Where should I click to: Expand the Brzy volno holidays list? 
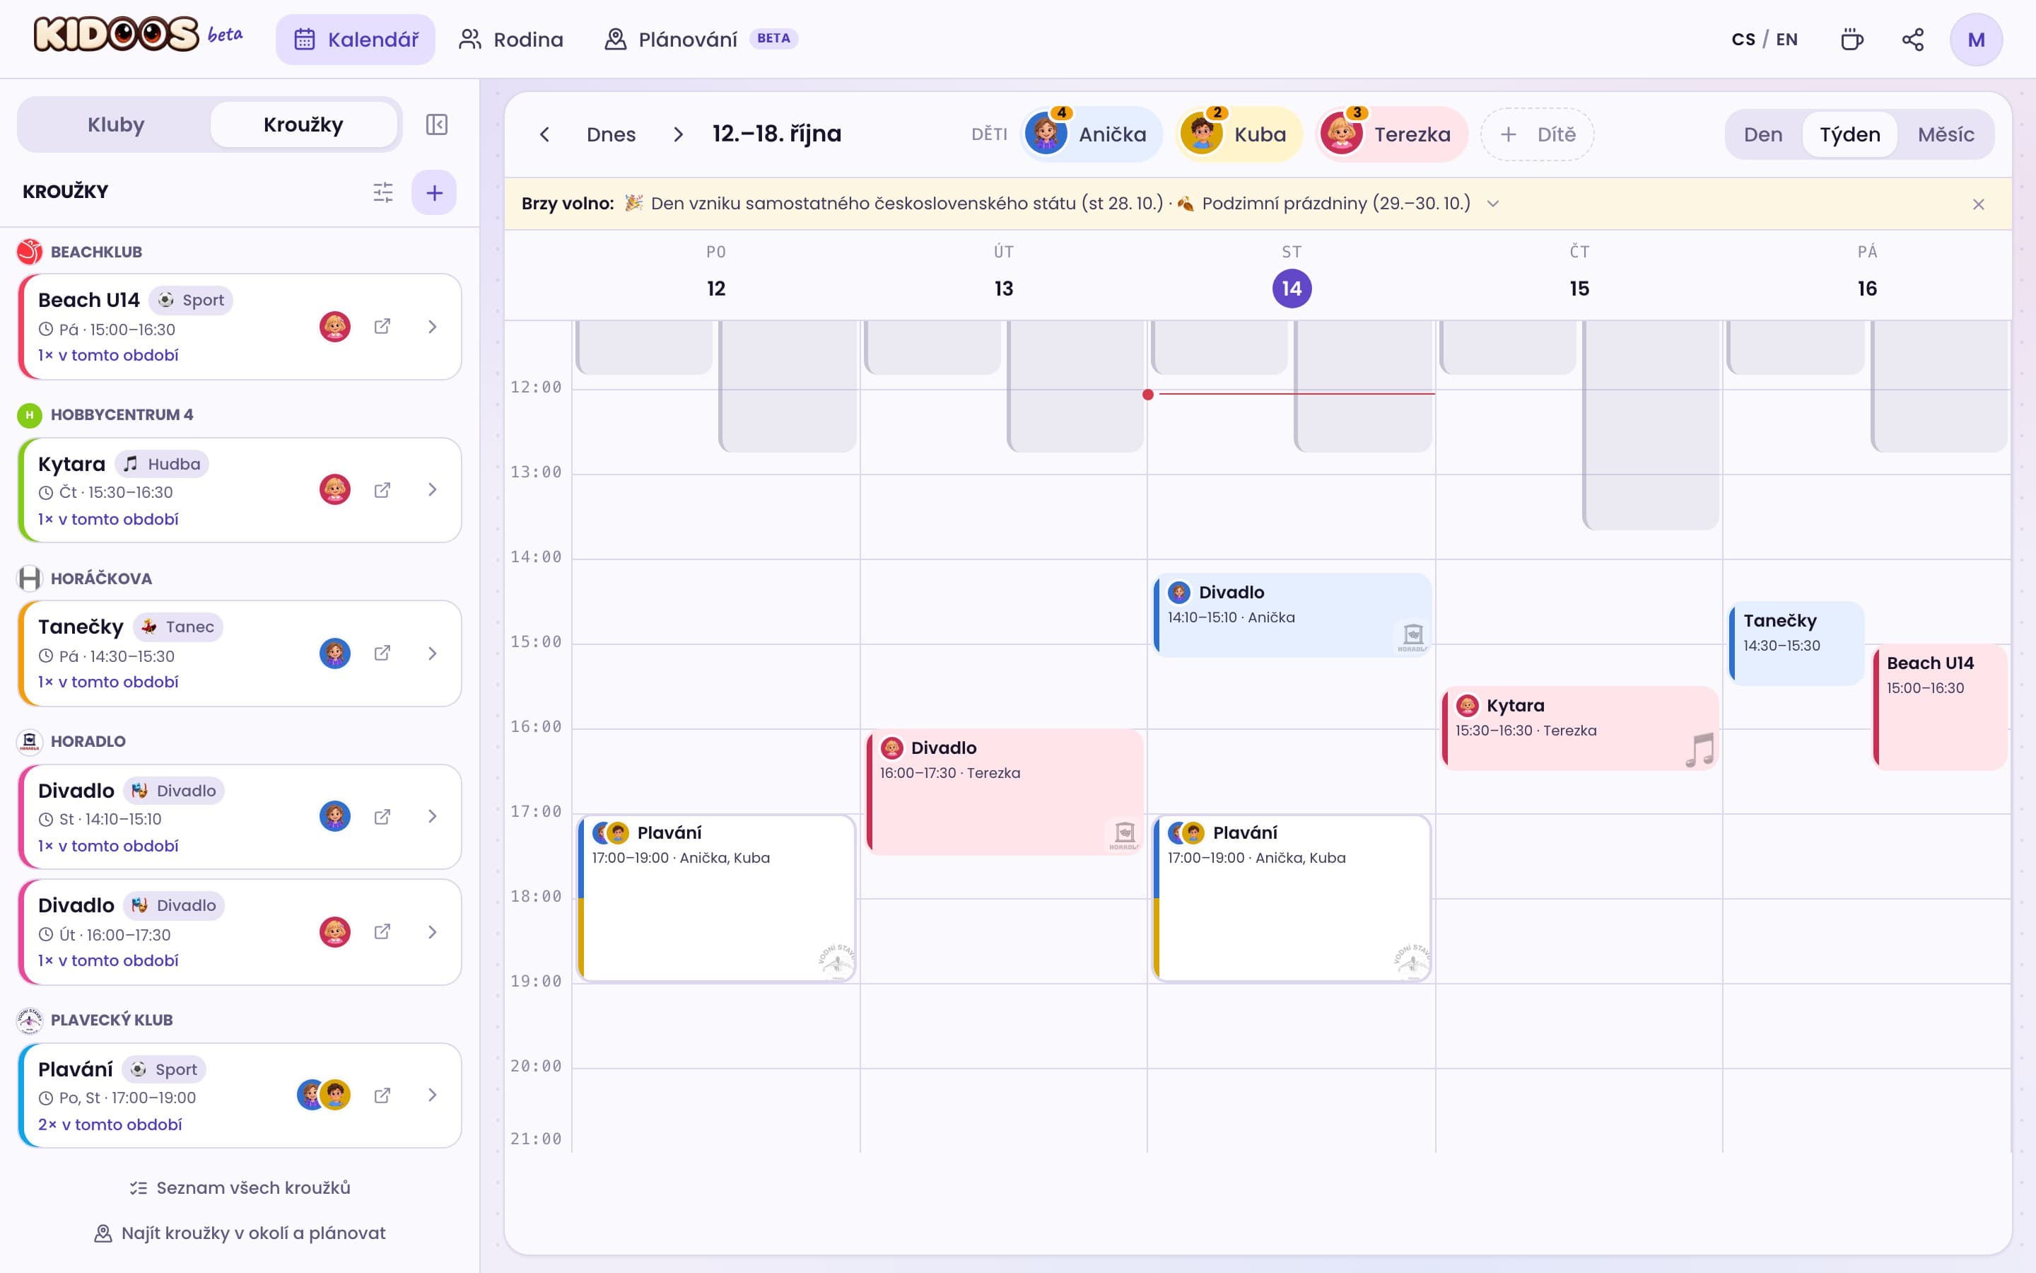pyautogui.click(x=1493, y=204)
